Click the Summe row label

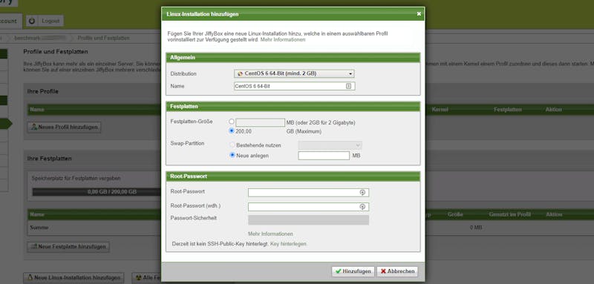click(x=39, y=228)
